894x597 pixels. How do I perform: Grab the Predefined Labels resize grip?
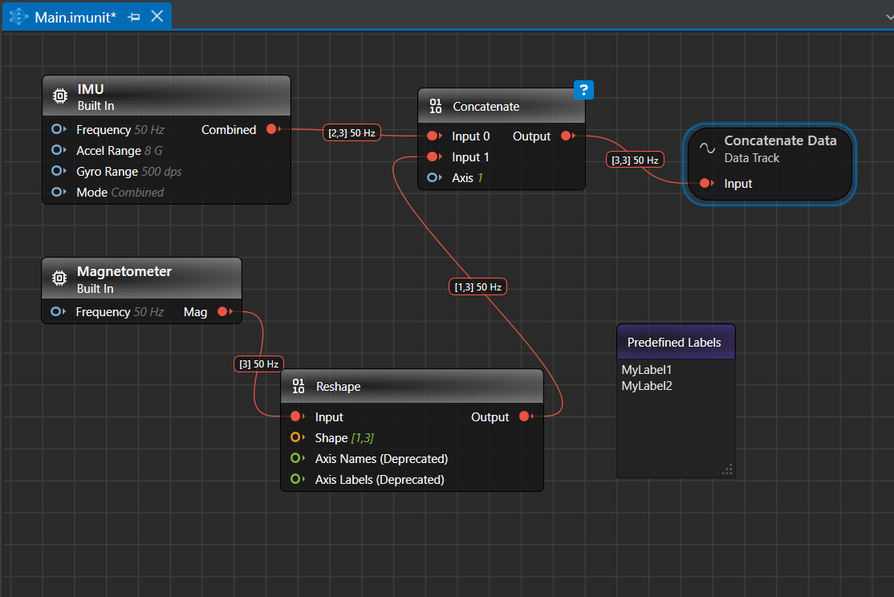tap(727, 470)
